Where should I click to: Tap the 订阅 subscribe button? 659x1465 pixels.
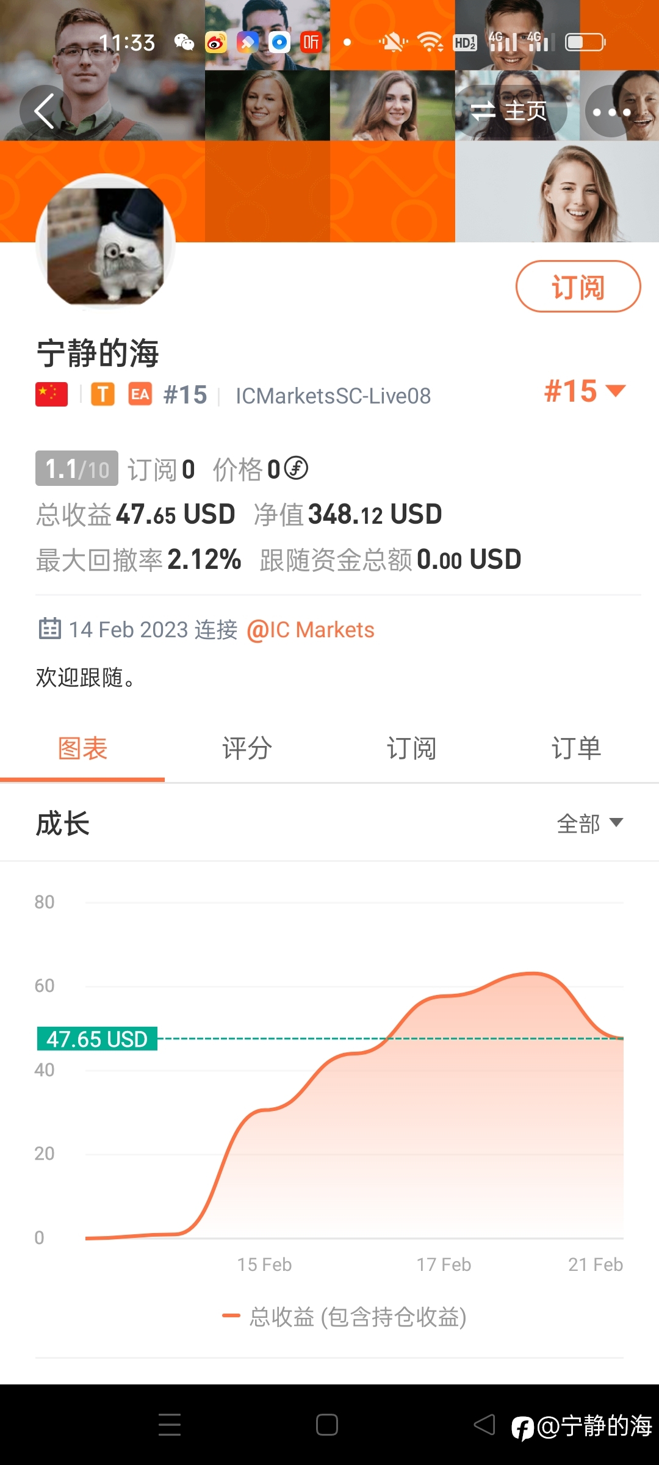[578, 286]
